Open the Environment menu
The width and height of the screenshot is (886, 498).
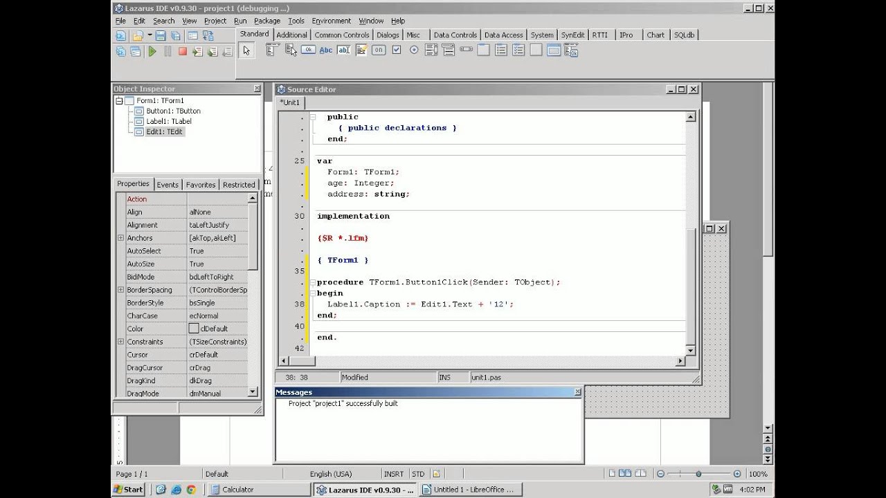click(x=331, y=21)
